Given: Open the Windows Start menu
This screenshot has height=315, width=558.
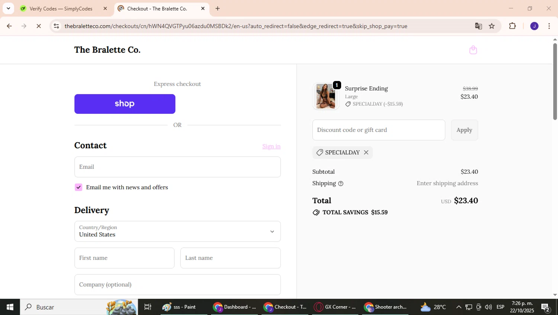Looking at the screenshot, I should click(x=10, y=307).
